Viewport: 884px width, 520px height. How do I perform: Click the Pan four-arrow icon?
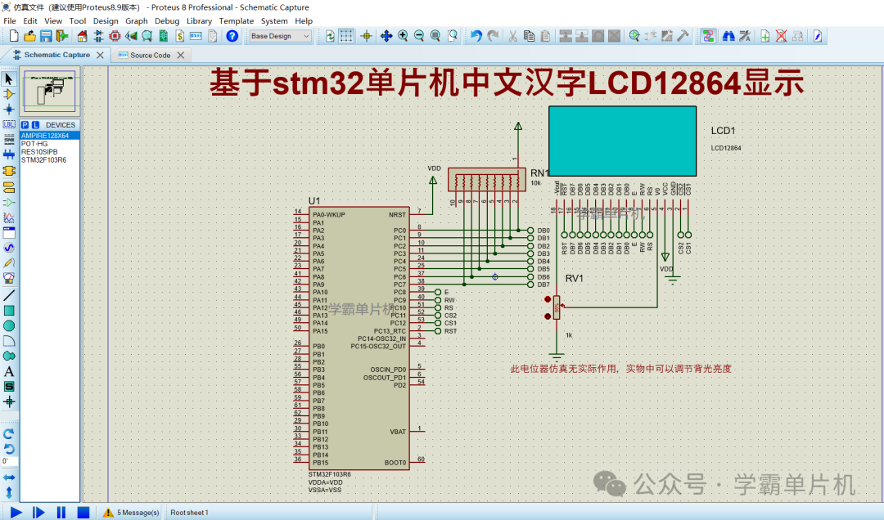pyautogui.click(x=386, y=36)
